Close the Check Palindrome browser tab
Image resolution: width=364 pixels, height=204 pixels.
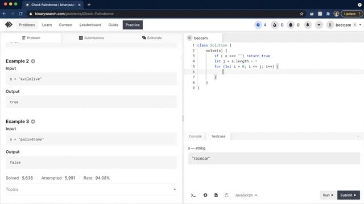pyautogui.click(x=79, y=5)
